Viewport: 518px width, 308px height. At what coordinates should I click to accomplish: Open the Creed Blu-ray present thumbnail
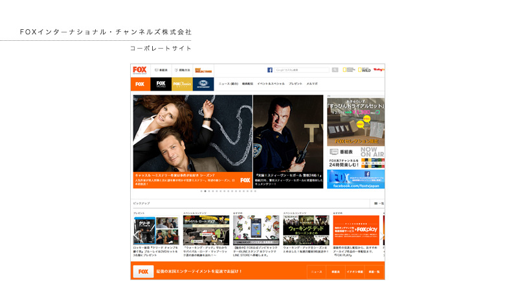pos(156,230)
